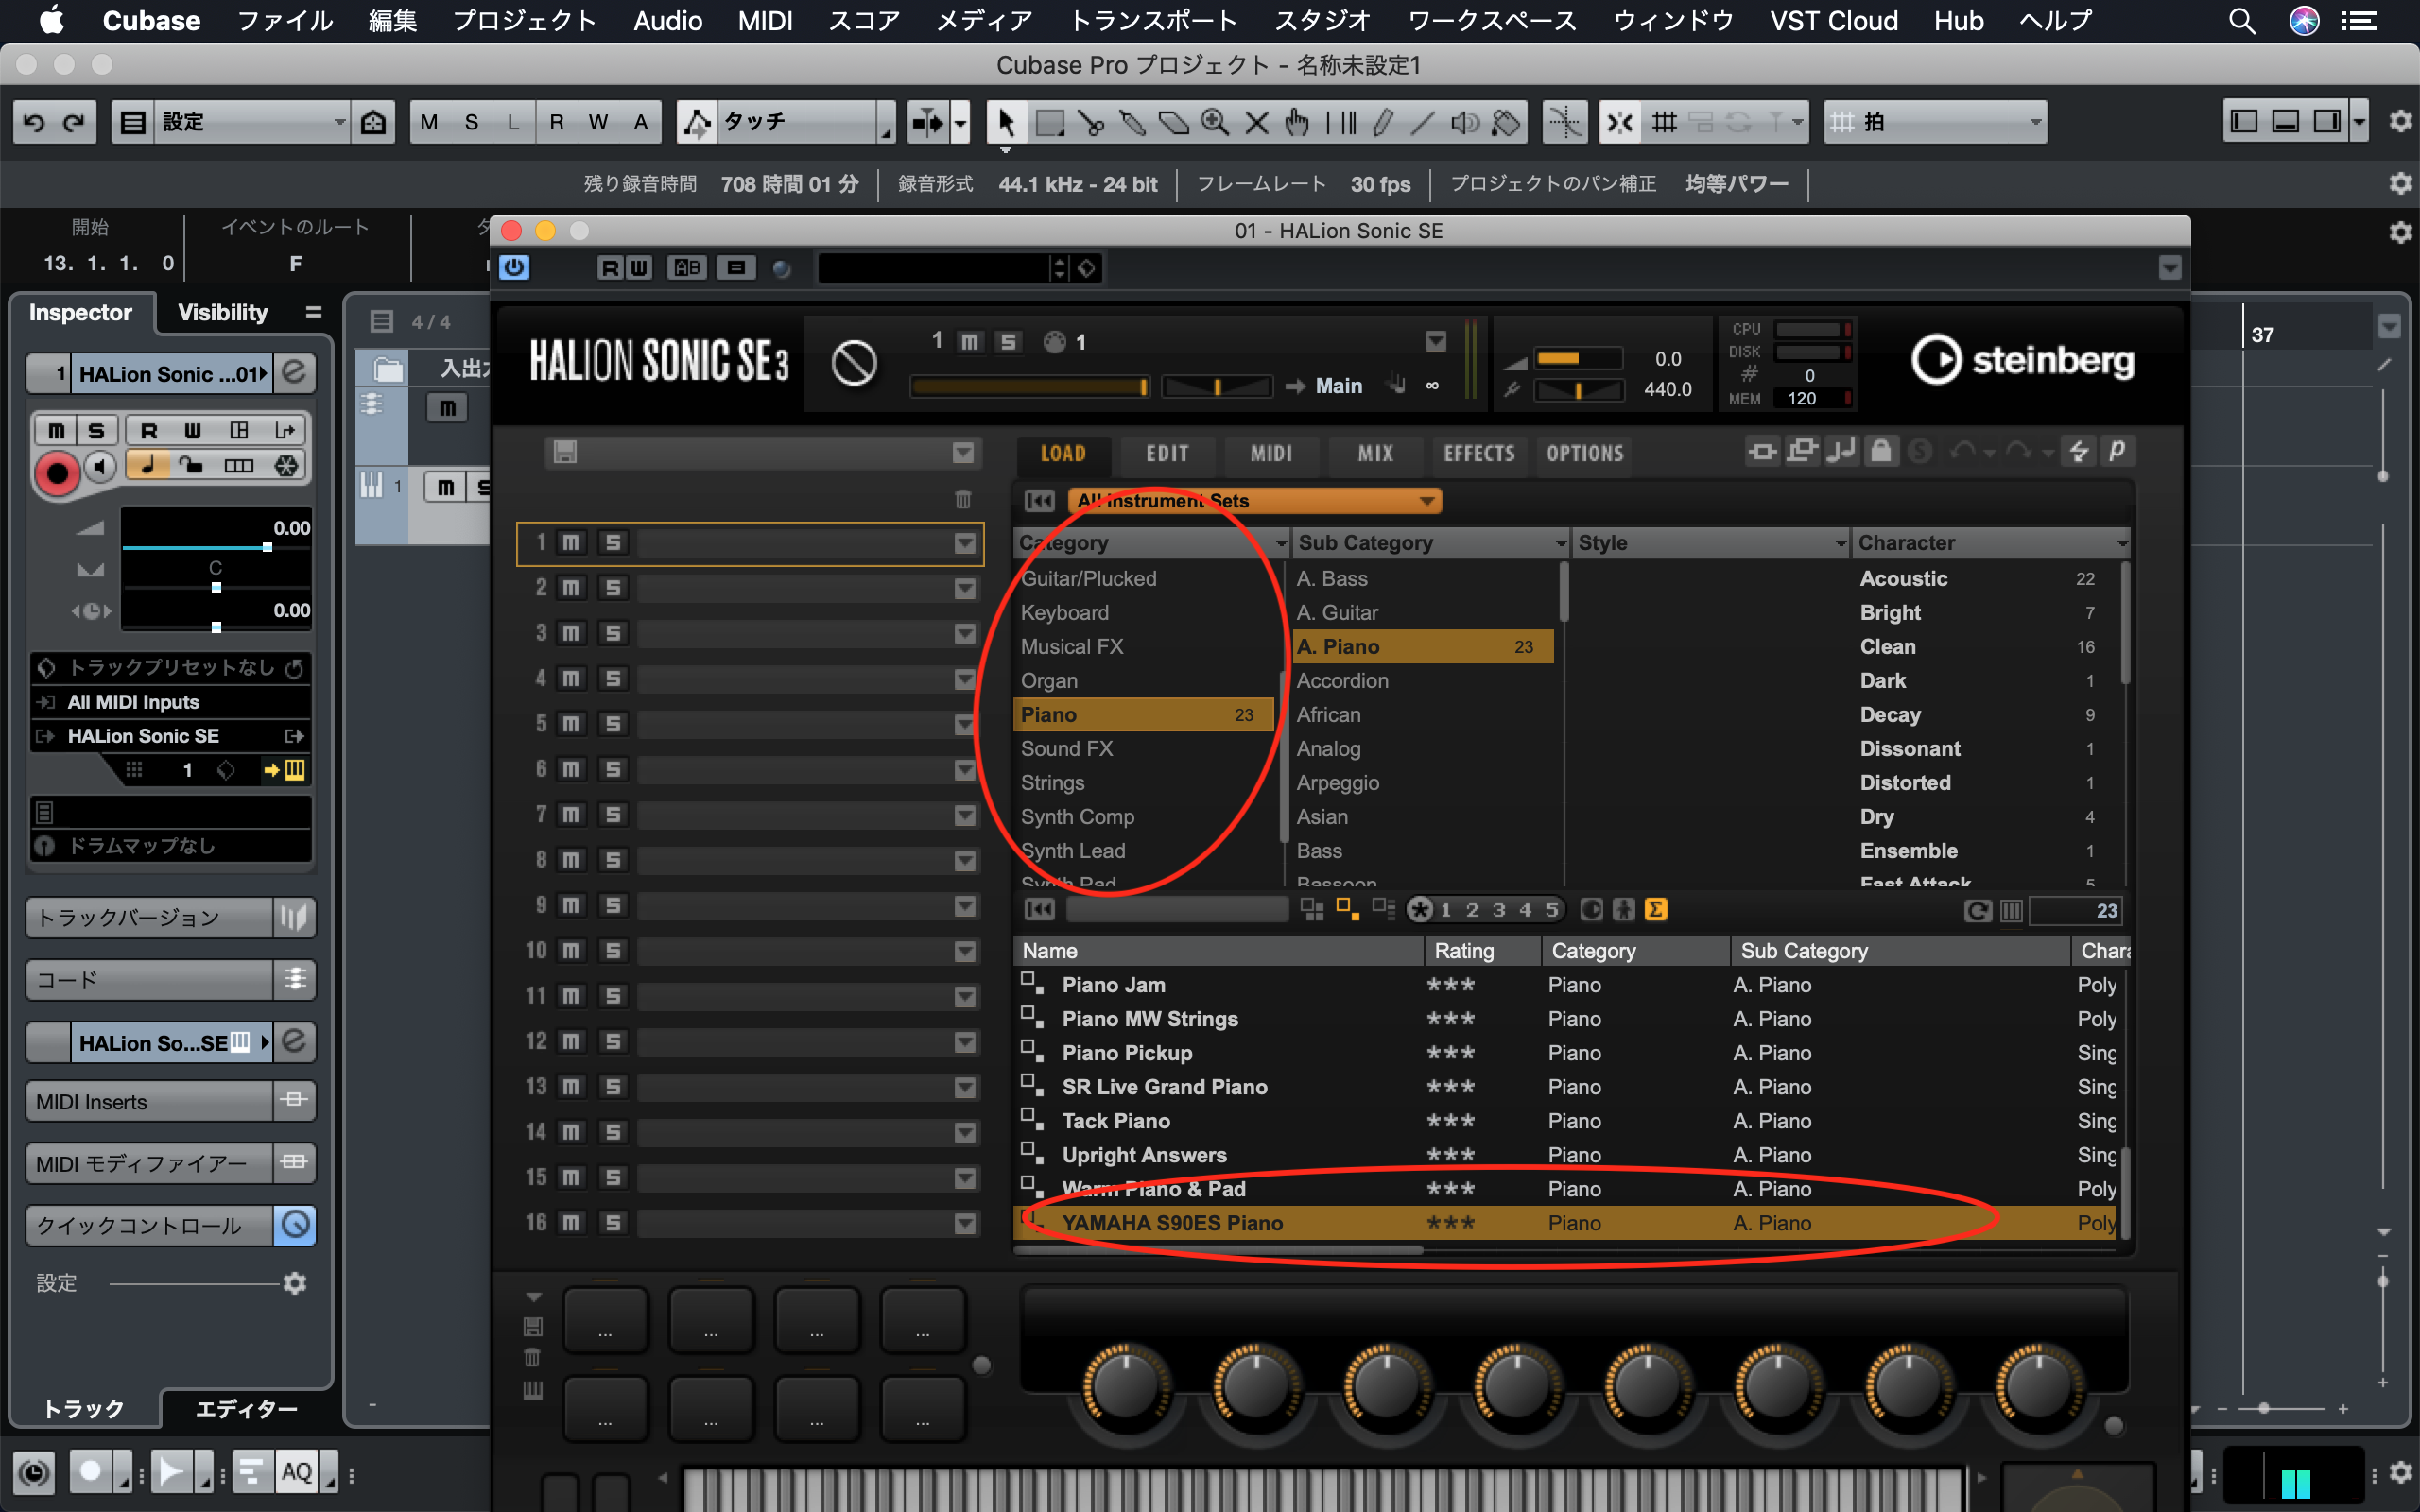
Task: Select the Object Selection arrow tool
Action: (x=1006, y=122)
